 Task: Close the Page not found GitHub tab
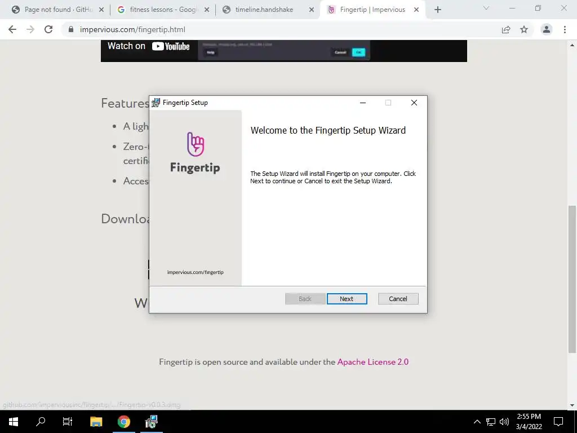click(101, 10)
